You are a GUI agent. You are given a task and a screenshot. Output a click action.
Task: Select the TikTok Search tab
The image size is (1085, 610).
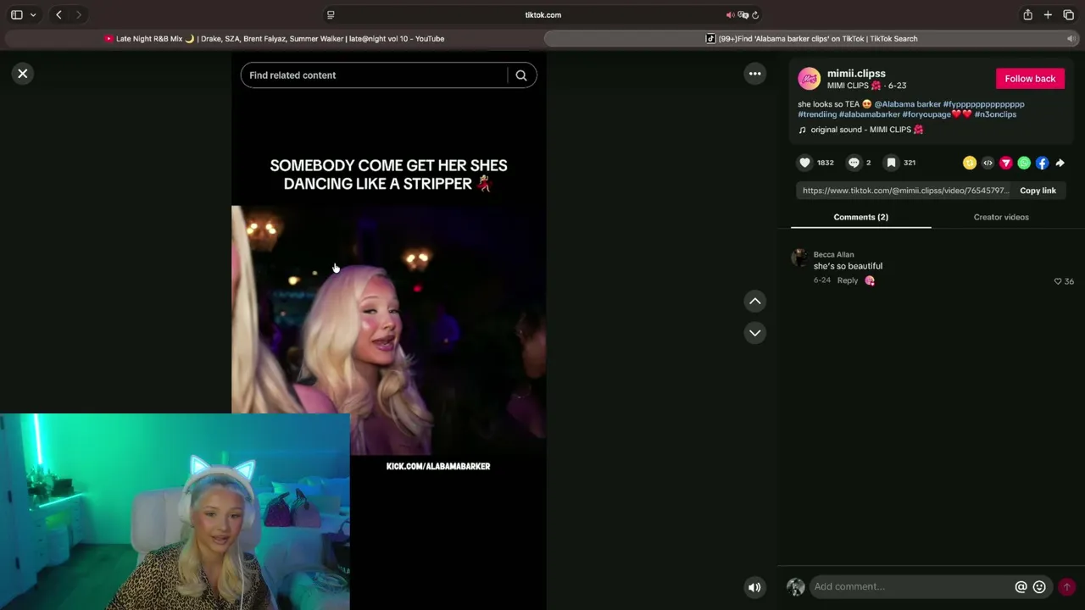click(x=811, y=38)
